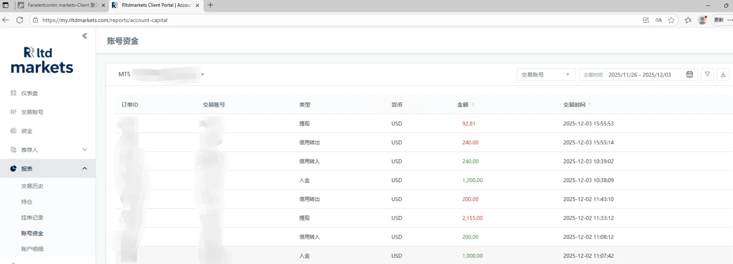Screen dimensions: 733x264
Task: Close the Fanalertcontin markets tab
Action: 103,5
